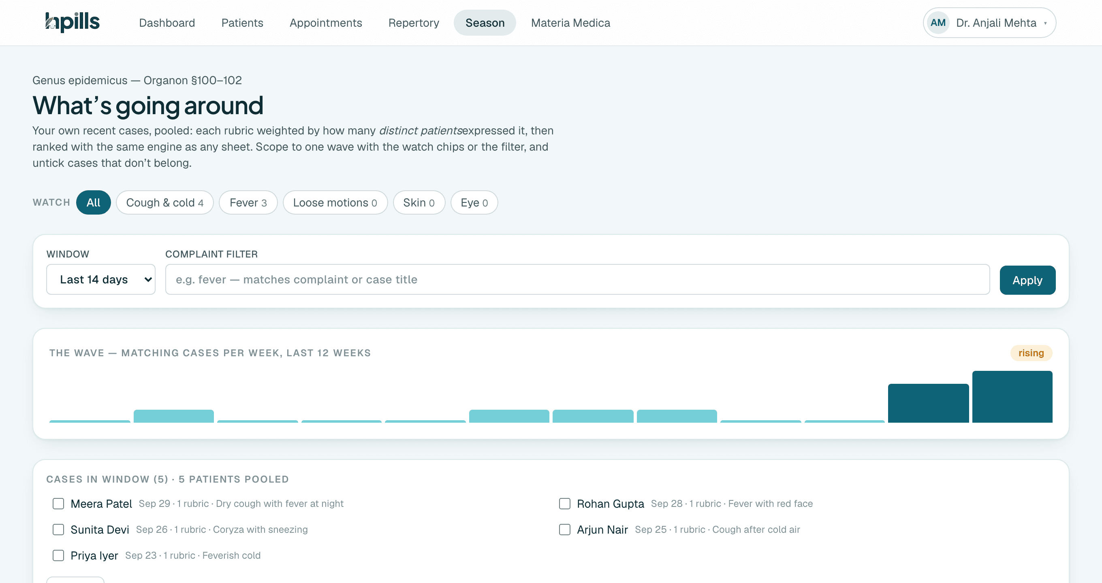Select Loose motions watch chip
The height and width of the screenshot is (583, 1102).
[x=335, y=202]
